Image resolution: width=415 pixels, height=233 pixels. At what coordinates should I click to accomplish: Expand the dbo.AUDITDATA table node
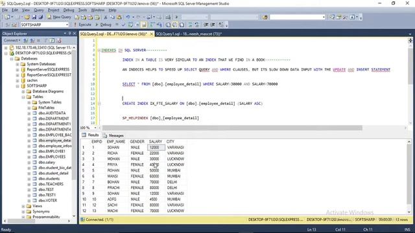pos(29,113)
